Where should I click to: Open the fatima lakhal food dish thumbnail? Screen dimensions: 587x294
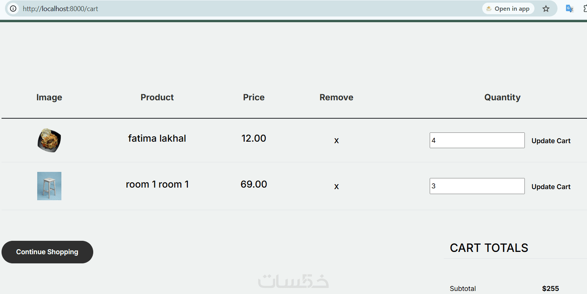click(49, 140)
